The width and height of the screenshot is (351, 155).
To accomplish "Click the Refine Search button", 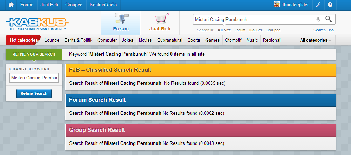I will [34, 93].
